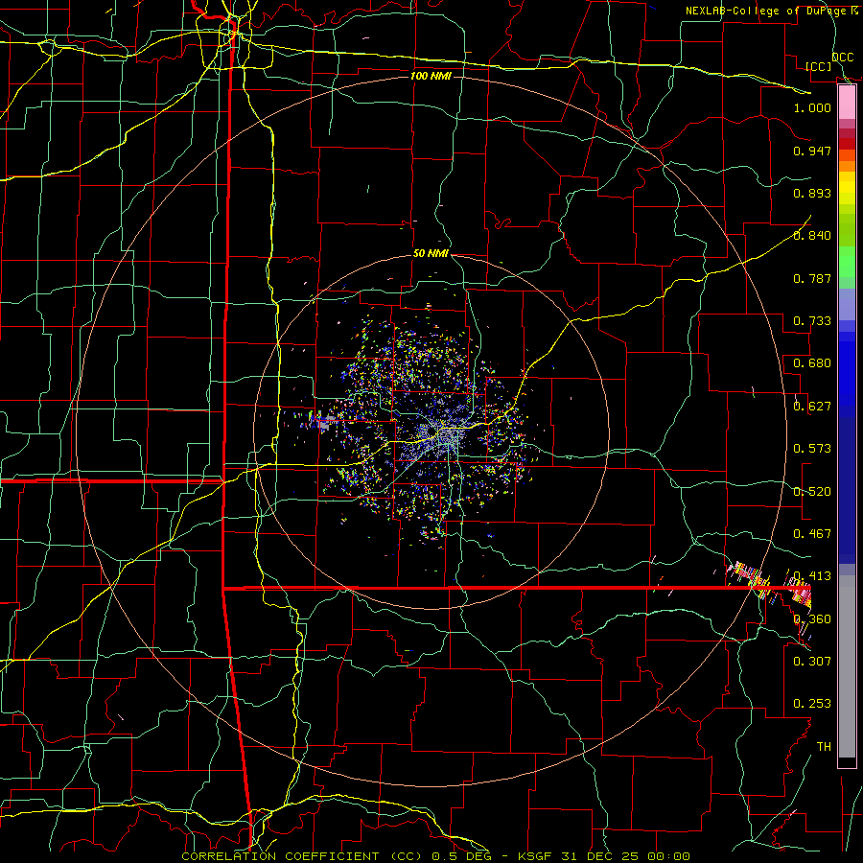The width and height of the screenshot is (863, 863).
Task: Pick the olive green band beside 0.840
Action: [x=847, y=230]
